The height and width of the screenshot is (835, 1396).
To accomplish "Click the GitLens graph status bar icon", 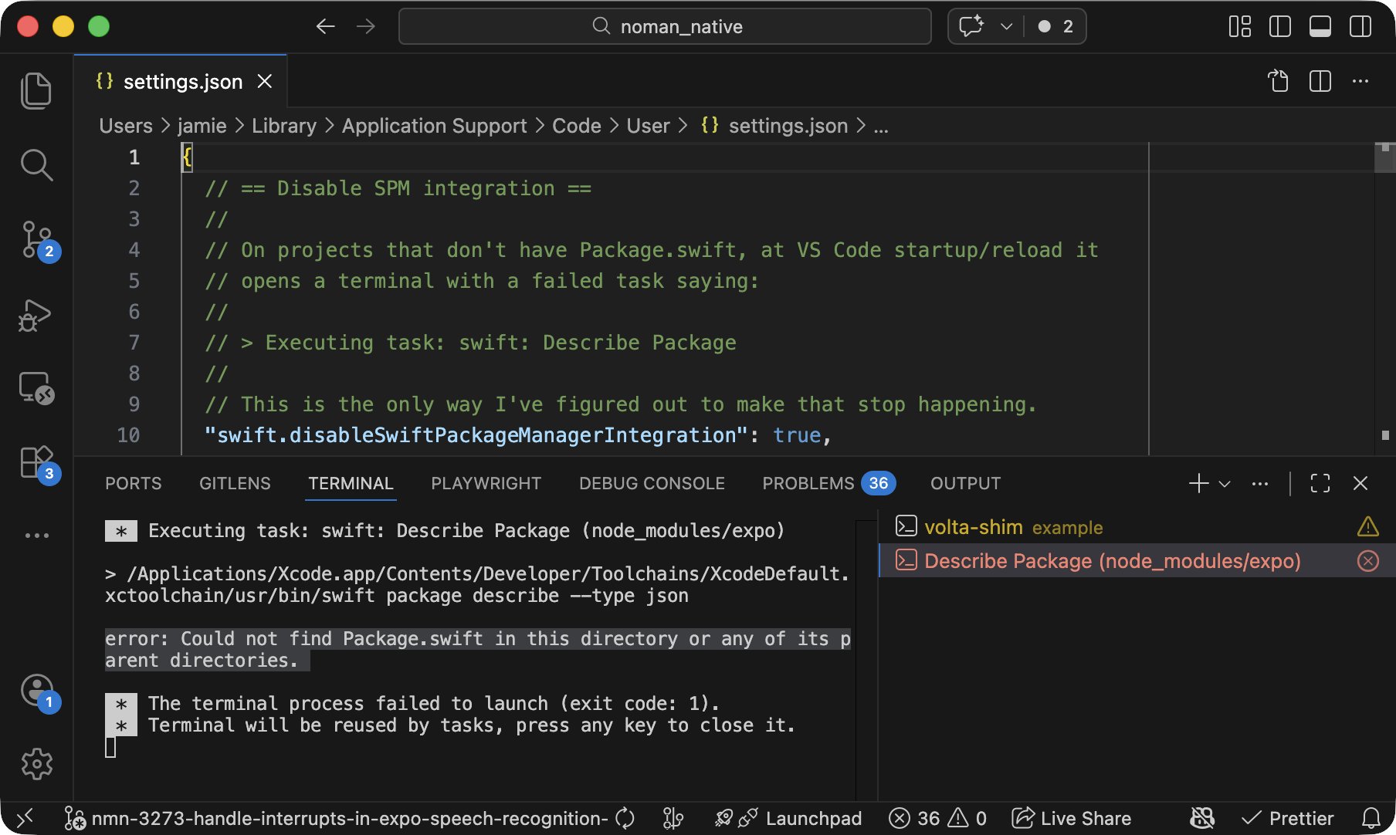I will 673,818.
